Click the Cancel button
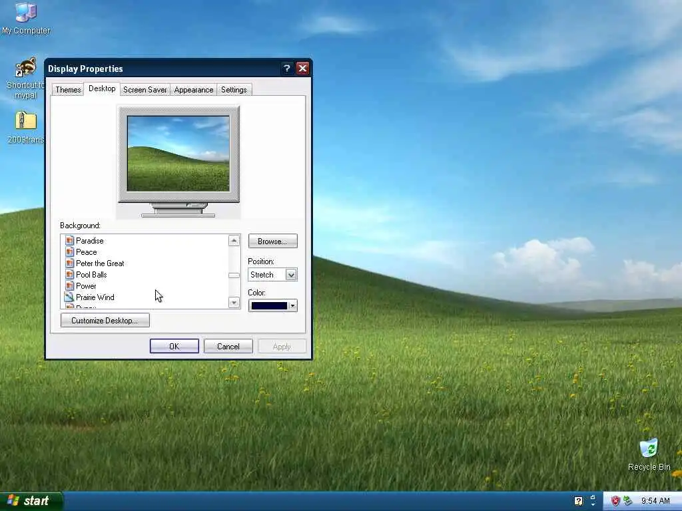This screenshot has height=511, width=682. tap(228, 346)
